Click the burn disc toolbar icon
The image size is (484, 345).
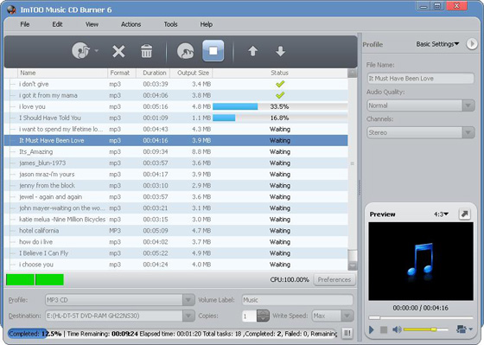[186, 51]
